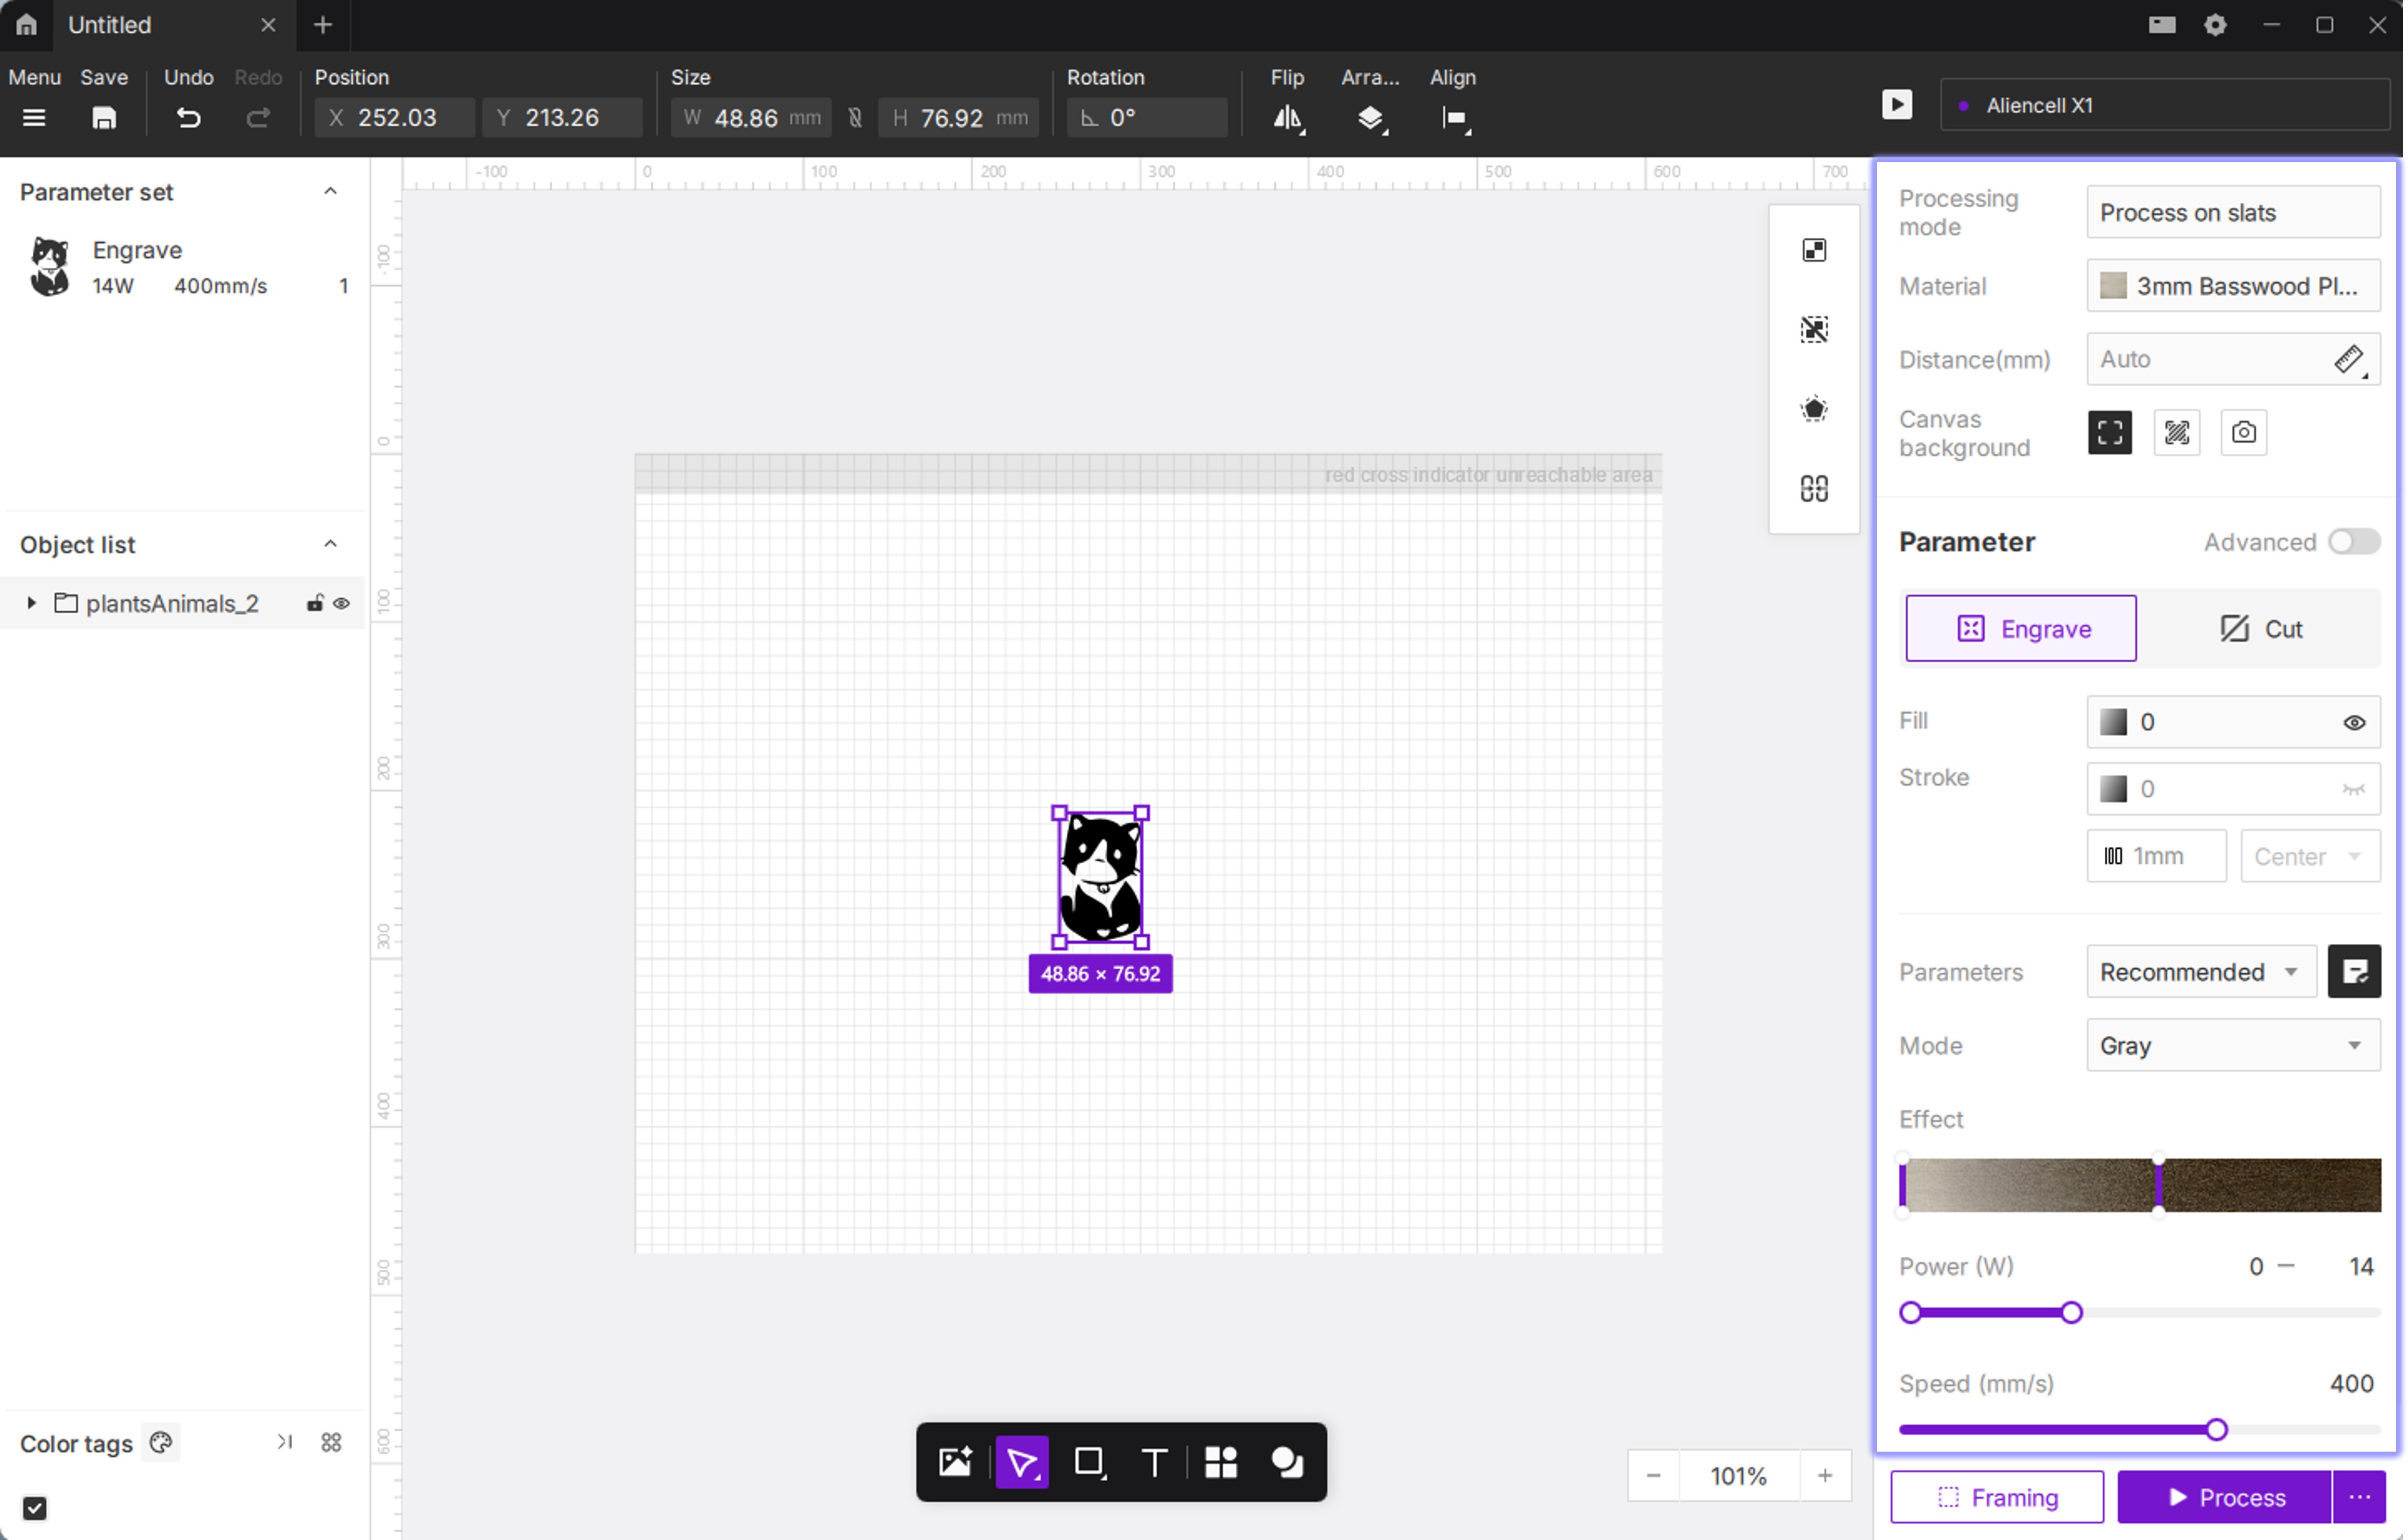Click the Speed slider handle
Screen dimensions: 2408x1540
pyautogui.click(x=2216, y=1430)
